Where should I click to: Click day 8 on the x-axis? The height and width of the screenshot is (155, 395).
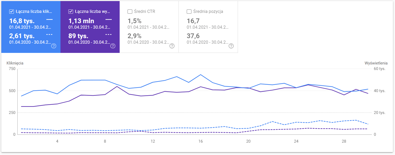coord(105,141)
